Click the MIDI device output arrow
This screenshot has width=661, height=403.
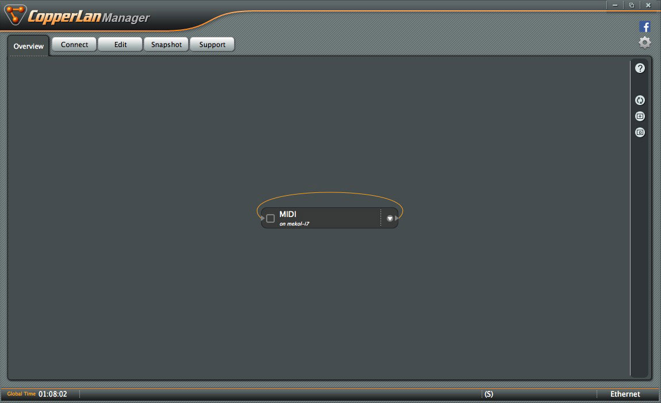(x=397, y=218)
